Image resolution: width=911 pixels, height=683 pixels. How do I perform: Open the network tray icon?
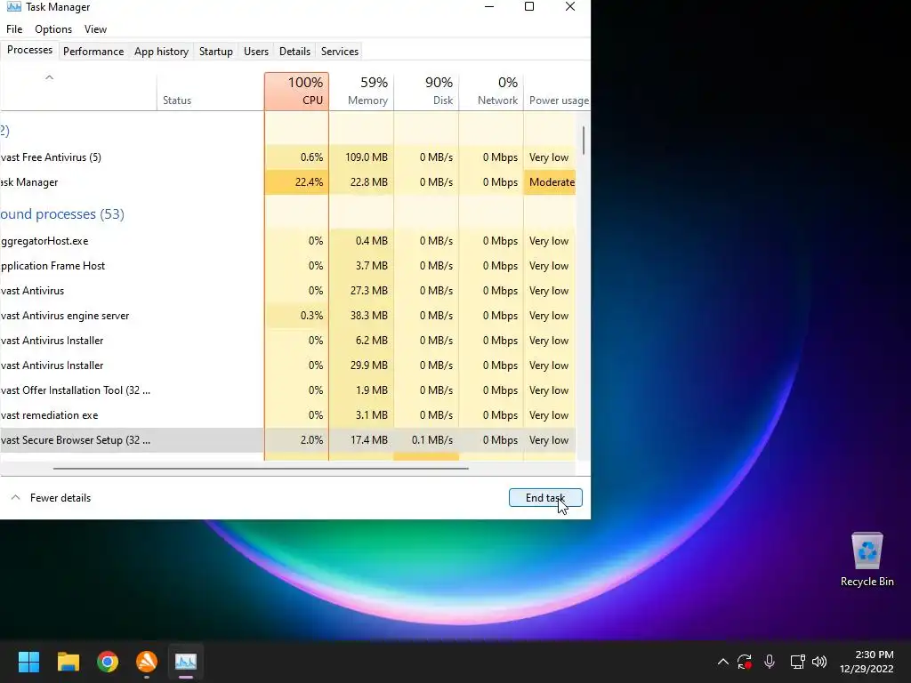pyautogui.click(x=797, y=662)
